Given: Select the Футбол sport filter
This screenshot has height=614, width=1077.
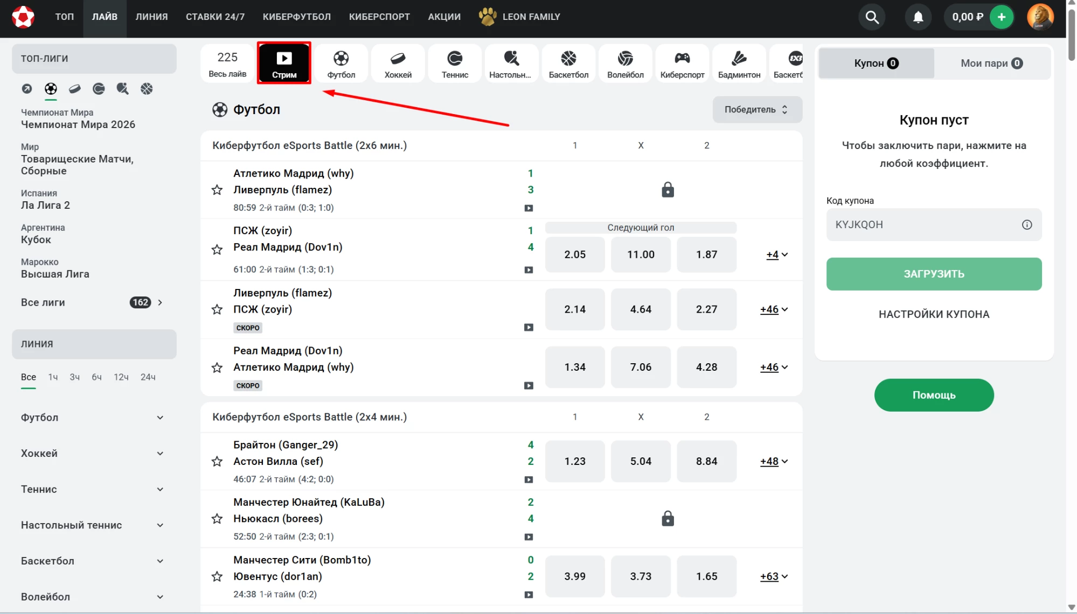Looking at the screenshot, I should click(341, 63).
